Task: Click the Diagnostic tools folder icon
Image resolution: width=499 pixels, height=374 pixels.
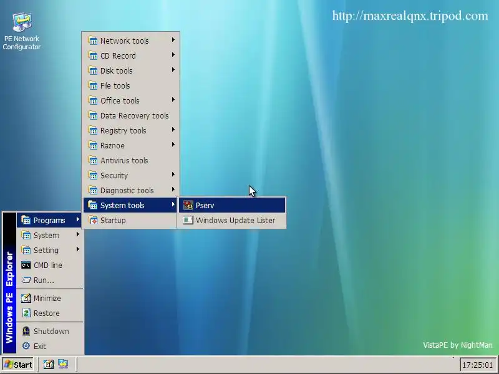Action: tap(92, 190)
